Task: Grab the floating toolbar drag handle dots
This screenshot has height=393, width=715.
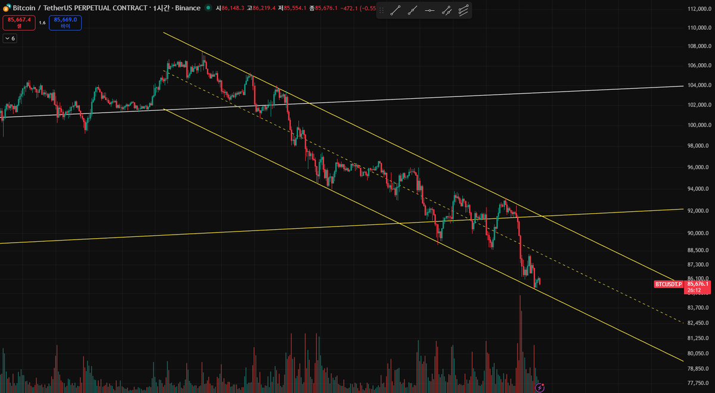Action: (x=381, y=10)
